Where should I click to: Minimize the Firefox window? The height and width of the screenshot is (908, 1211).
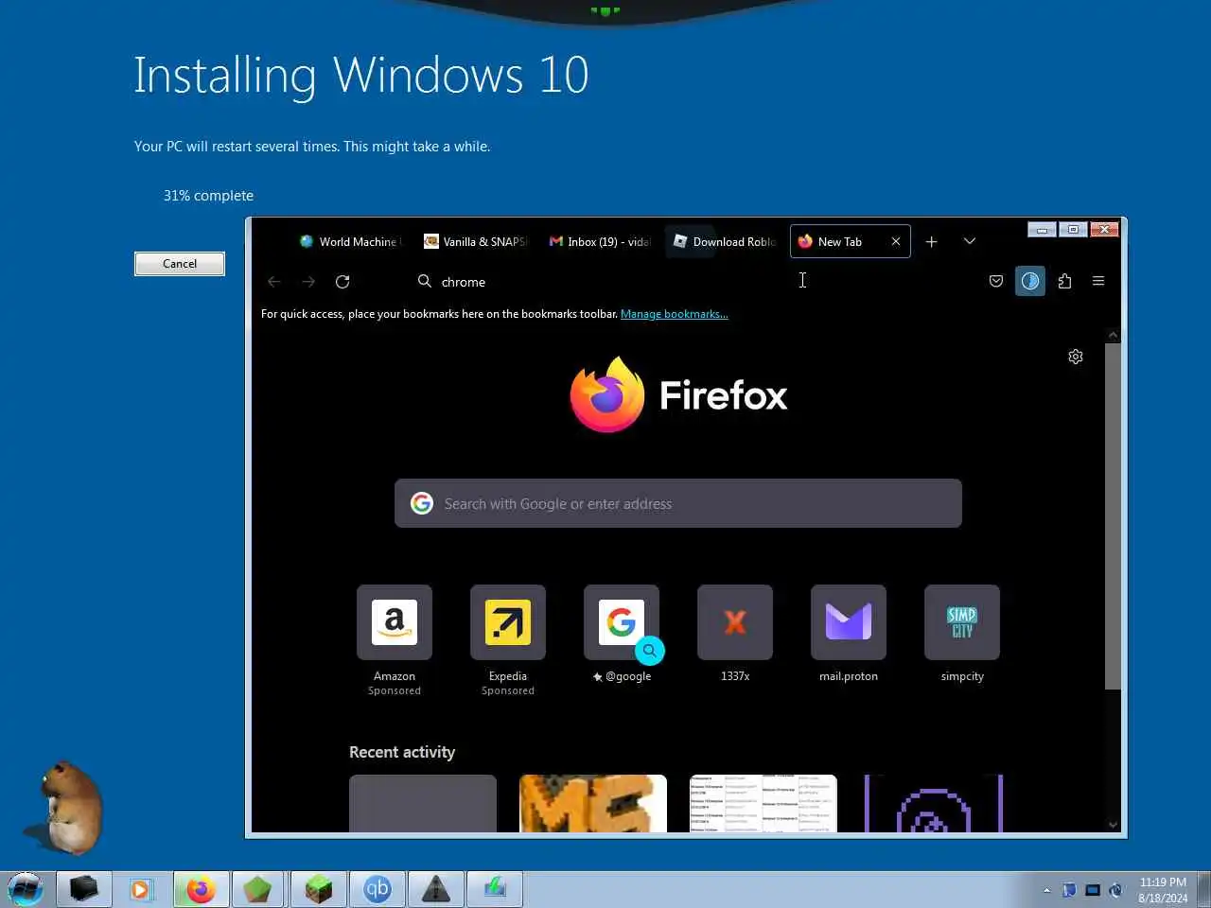[x=1042, y=229]
